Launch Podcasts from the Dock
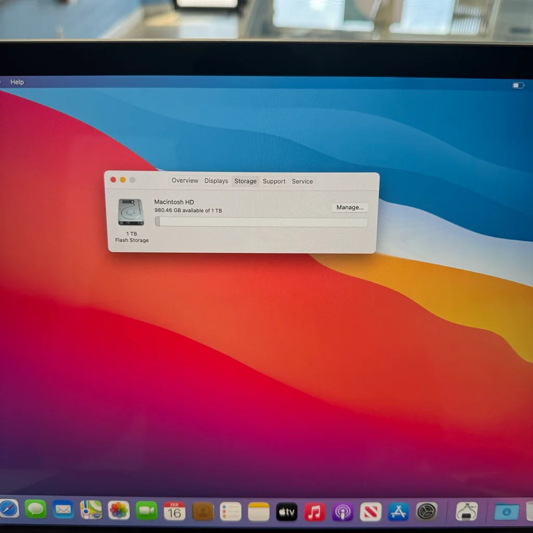The width and height of the screenshot is (533, 533). 342,512
